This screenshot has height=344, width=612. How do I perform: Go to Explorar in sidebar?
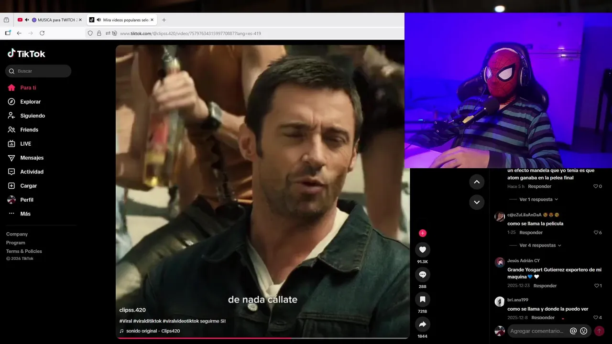coord(24,102)
